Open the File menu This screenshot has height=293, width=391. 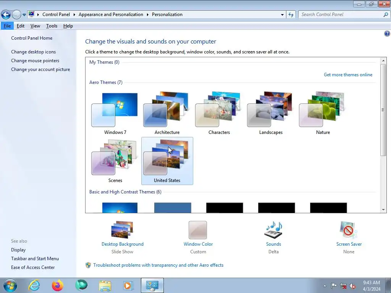[x=7, y=26]
